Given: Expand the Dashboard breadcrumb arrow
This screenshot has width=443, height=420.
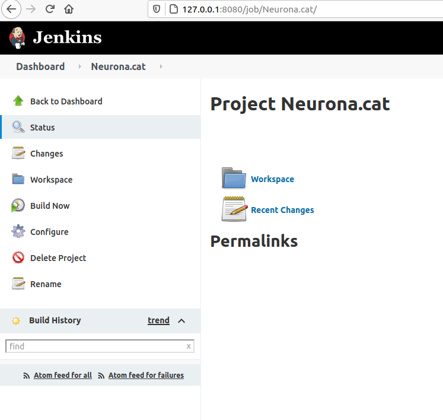Looking at the screenshot, I should point(79,66).
